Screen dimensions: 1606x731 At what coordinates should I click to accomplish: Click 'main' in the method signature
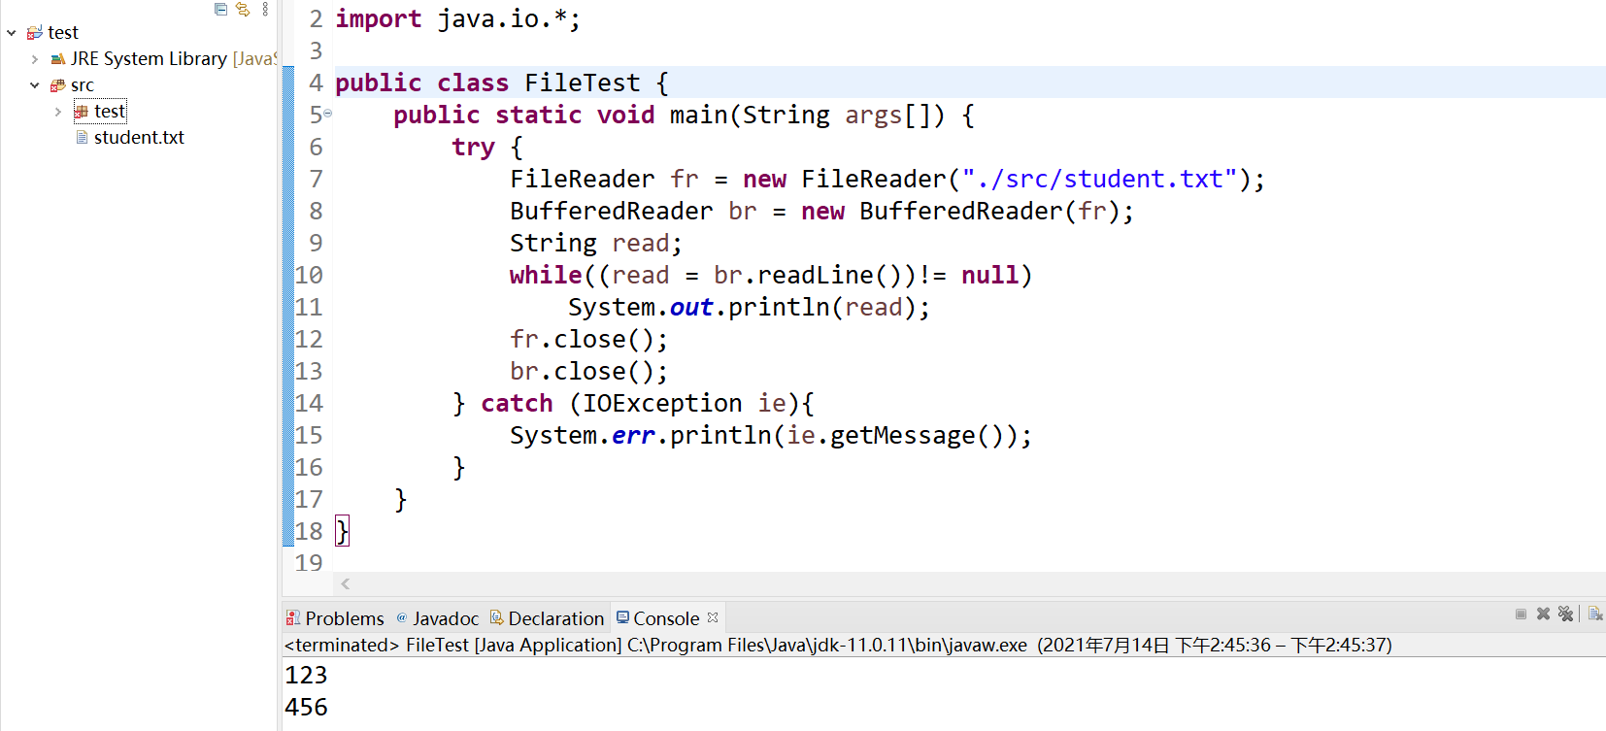tap(698, 115)
